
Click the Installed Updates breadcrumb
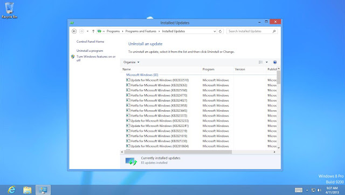pyautogui.click(x=174, y=31)
